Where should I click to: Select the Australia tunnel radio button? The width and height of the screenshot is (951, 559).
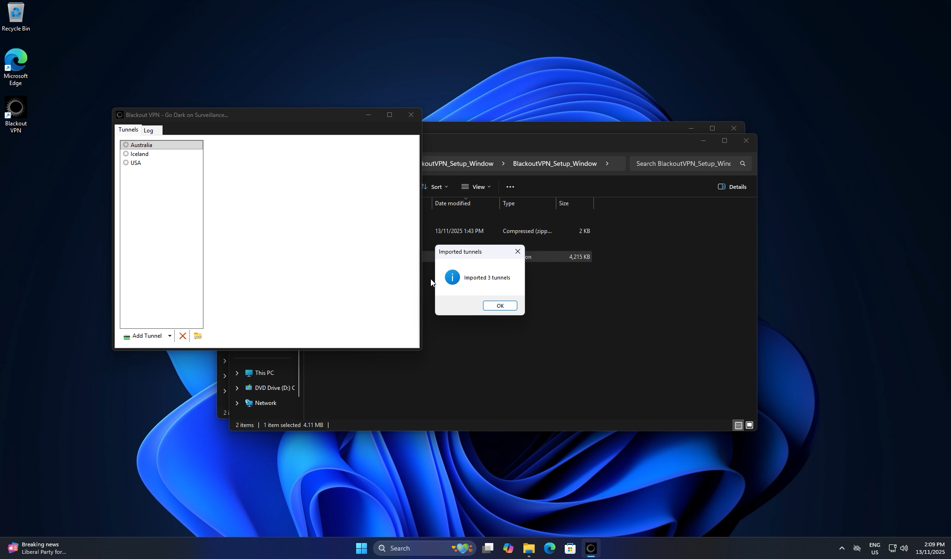tap(126, 145)
